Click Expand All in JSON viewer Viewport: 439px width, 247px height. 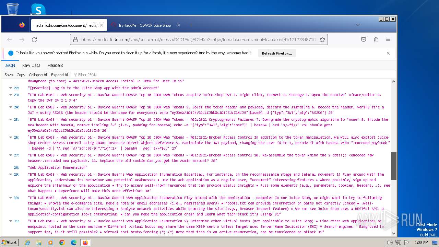60,75
